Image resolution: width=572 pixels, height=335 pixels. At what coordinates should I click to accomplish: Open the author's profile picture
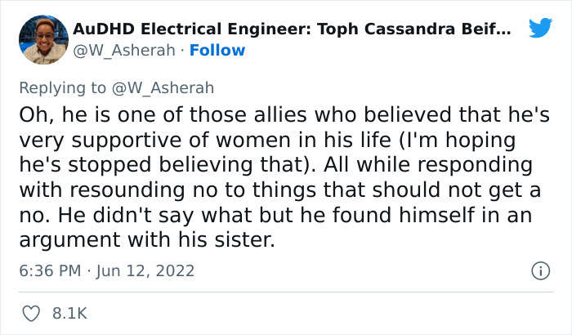point(42,39)
